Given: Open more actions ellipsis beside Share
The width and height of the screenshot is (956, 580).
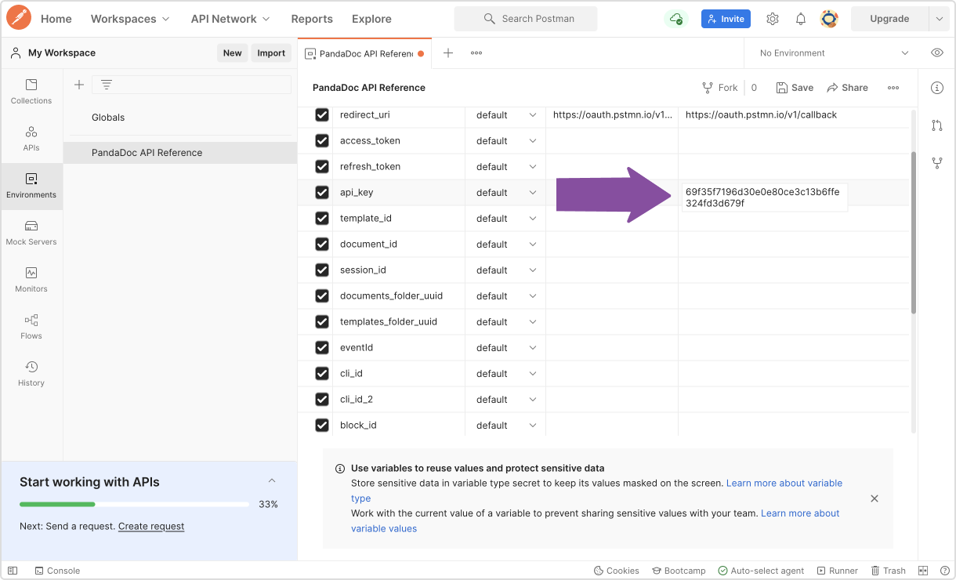Looking at the screenshot, I should click(x=893, y=88).
